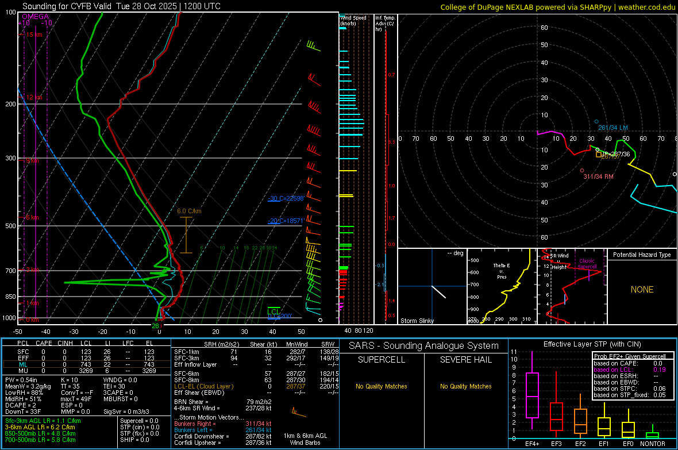The width and height of the screenshot is (678, 450).
Task: Click the CAPE column header
Action: [44, 343]
